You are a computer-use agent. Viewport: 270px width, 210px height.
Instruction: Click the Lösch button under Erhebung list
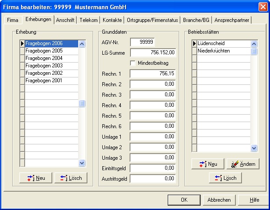71,178
